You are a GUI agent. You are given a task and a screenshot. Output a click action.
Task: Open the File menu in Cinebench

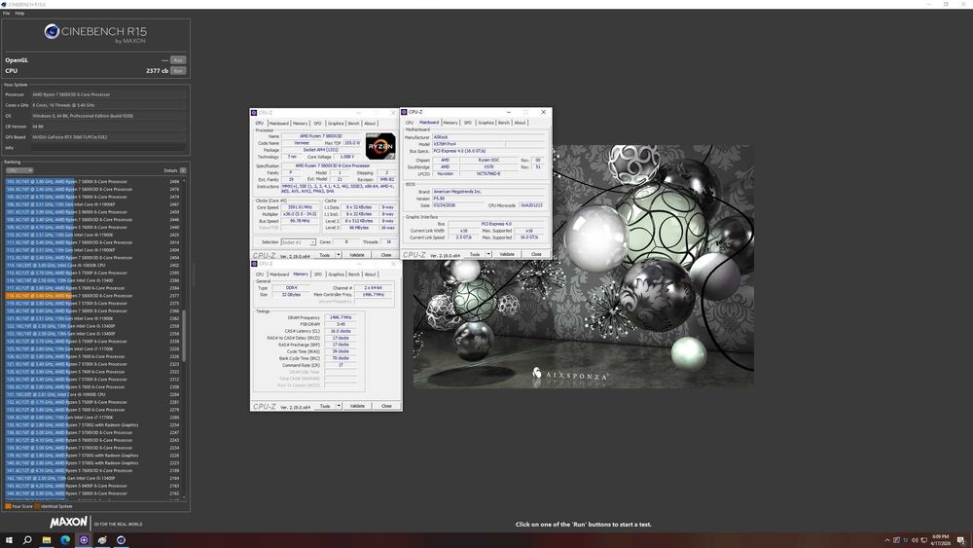pos(6,13)
